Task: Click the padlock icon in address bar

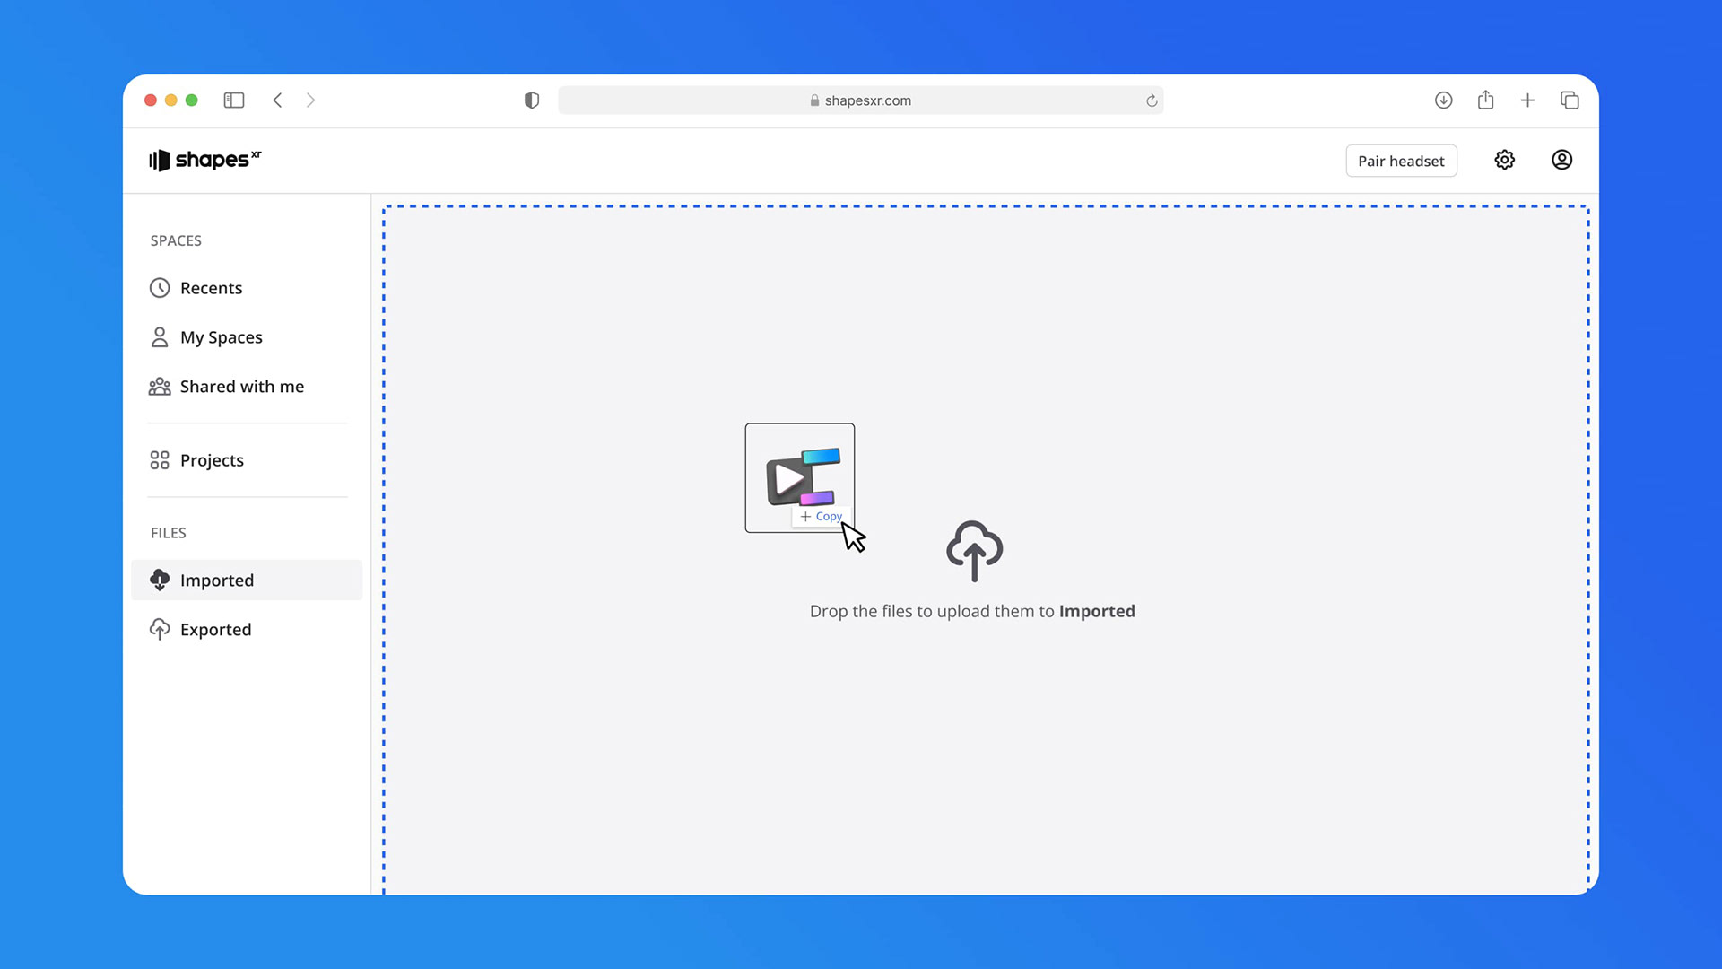Action: [x=814, y=100]
